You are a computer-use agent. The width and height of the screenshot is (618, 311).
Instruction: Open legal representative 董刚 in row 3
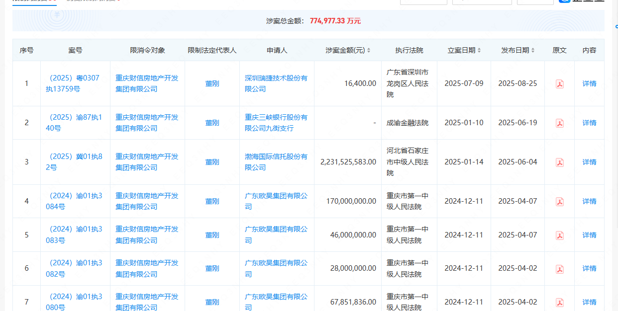pyautogui.click(x=212, y=162)
